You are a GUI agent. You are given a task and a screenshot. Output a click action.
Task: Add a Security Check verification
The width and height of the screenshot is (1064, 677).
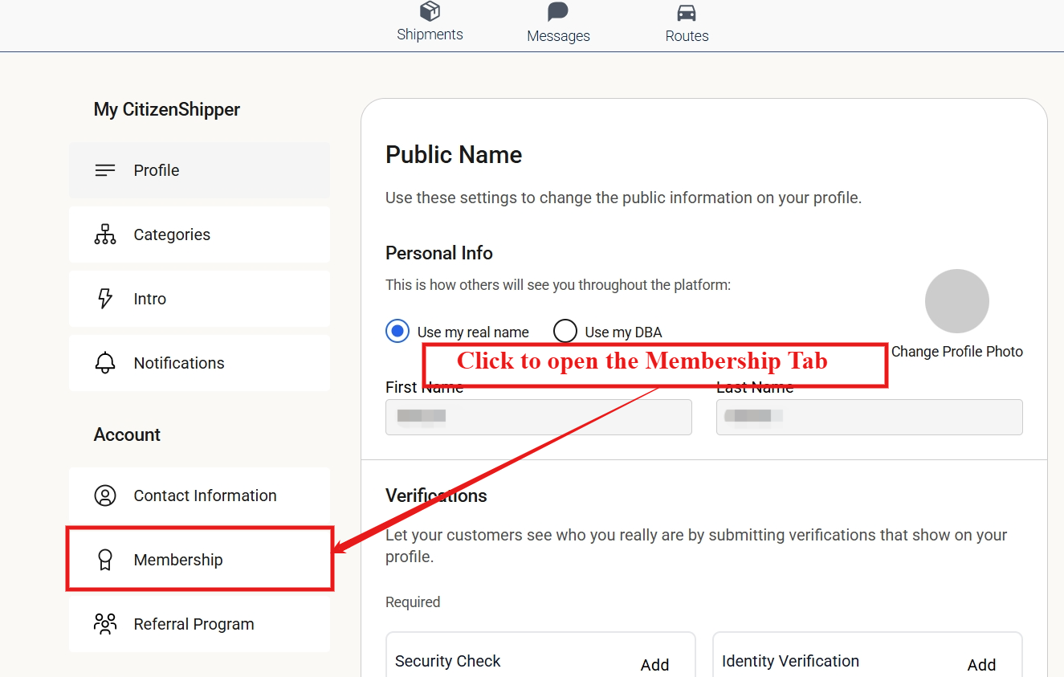point(654,664)
